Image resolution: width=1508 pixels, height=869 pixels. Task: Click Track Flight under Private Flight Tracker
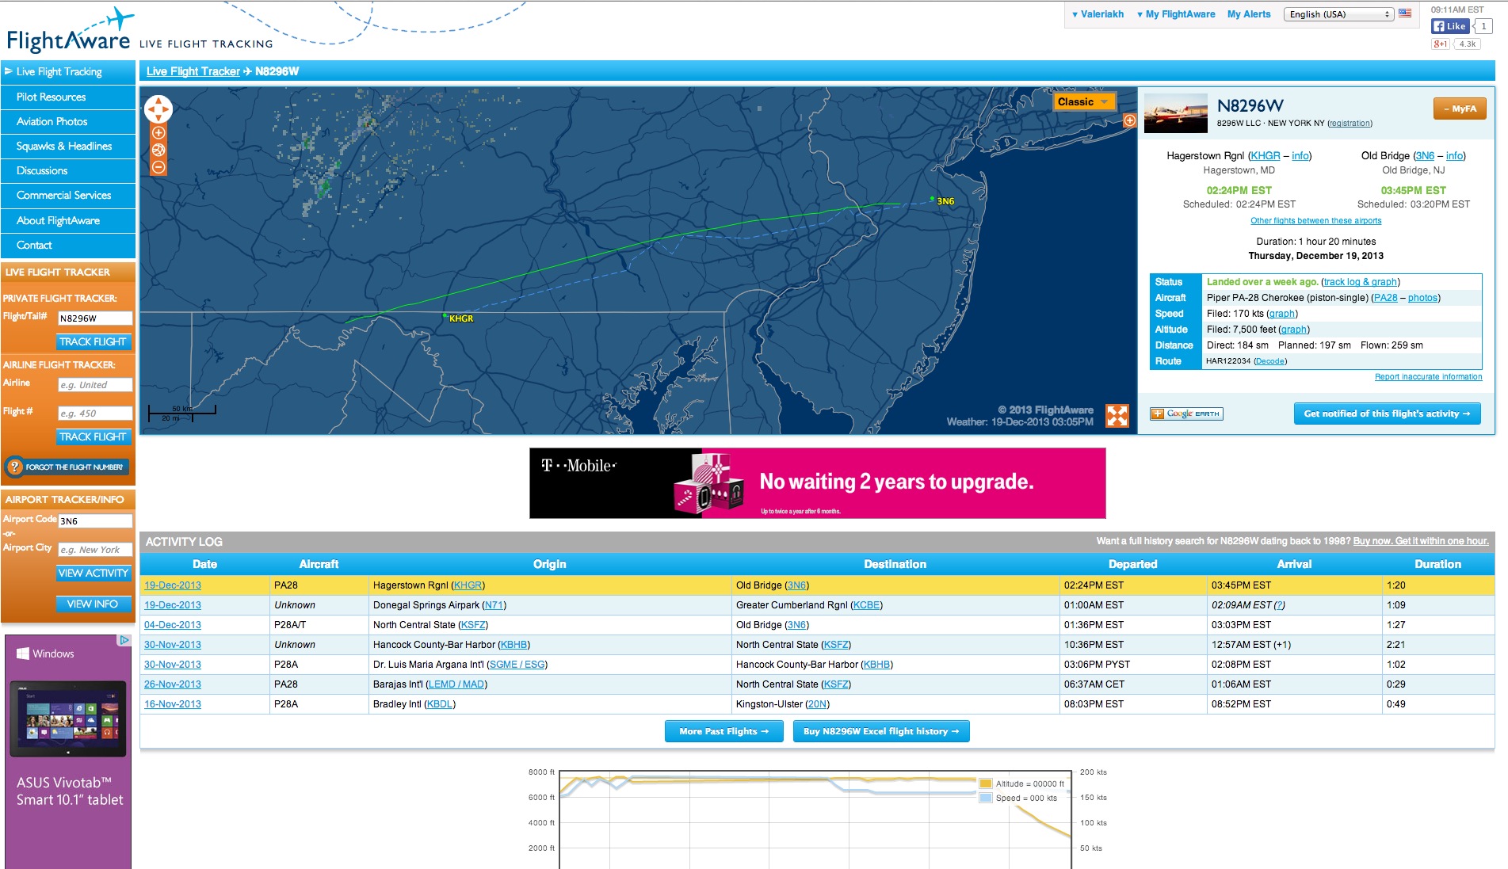click(93, 341)
